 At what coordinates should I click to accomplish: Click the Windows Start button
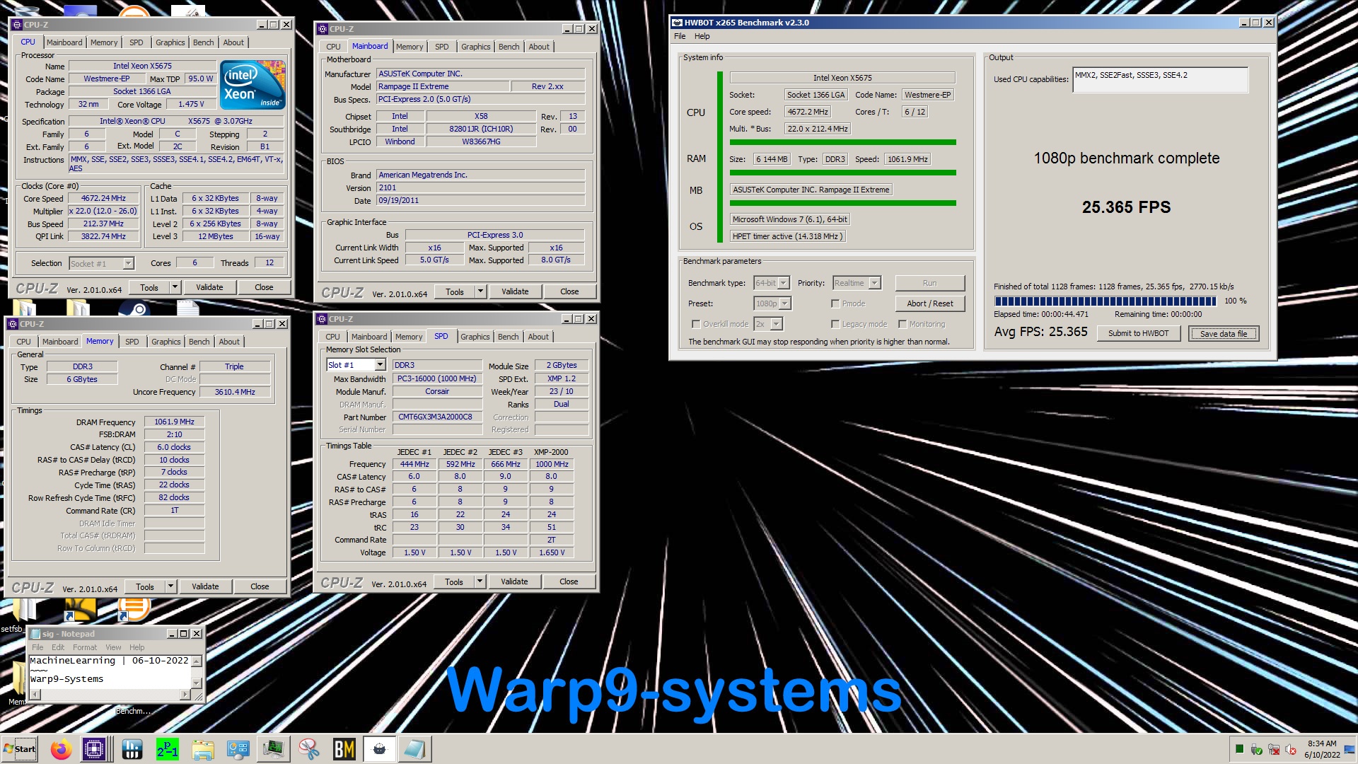(x=20, y=748)
